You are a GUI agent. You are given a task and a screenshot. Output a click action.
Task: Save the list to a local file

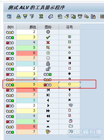point(73,17)
